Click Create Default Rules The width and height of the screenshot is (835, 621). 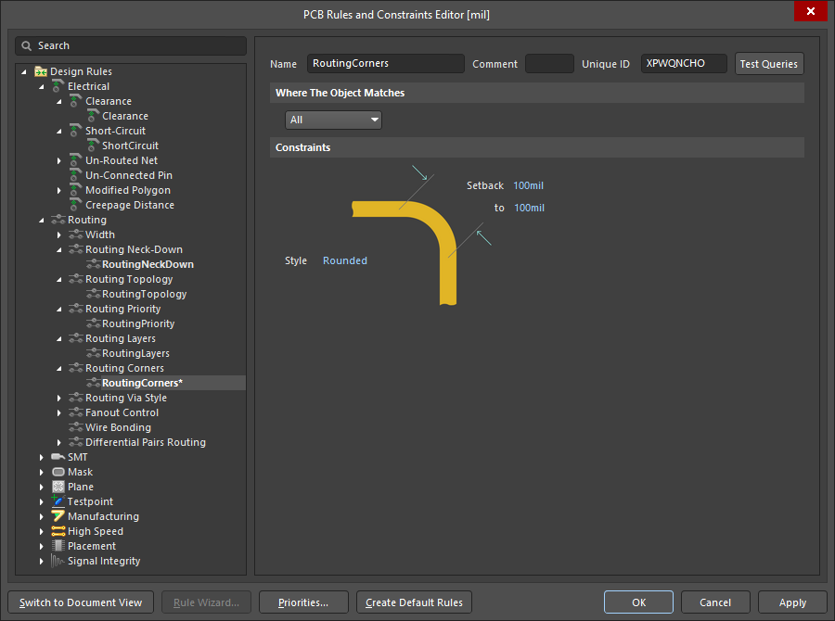(x=414, y=602)
